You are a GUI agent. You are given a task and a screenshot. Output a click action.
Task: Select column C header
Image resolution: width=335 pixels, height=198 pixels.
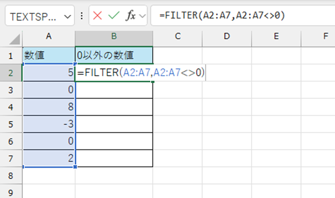click(x=178, y=37)
